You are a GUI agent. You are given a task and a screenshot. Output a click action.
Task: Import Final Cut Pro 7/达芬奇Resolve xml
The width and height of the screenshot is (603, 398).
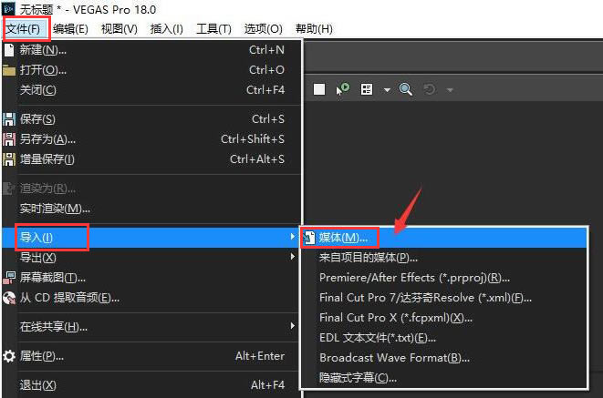[443, 298]
